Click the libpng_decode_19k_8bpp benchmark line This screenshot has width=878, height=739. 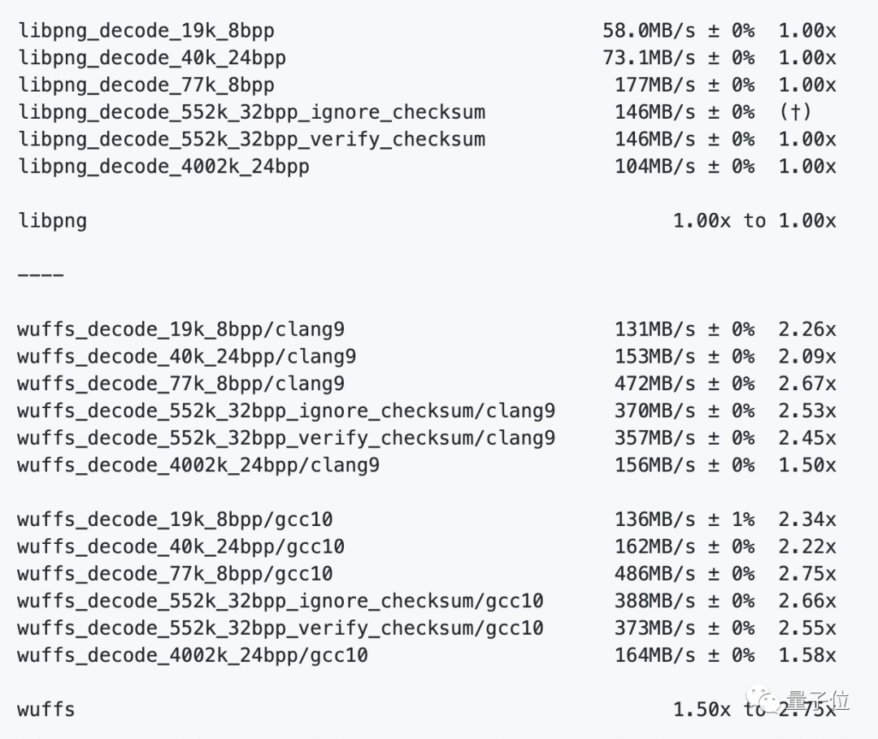coord(146,31)
